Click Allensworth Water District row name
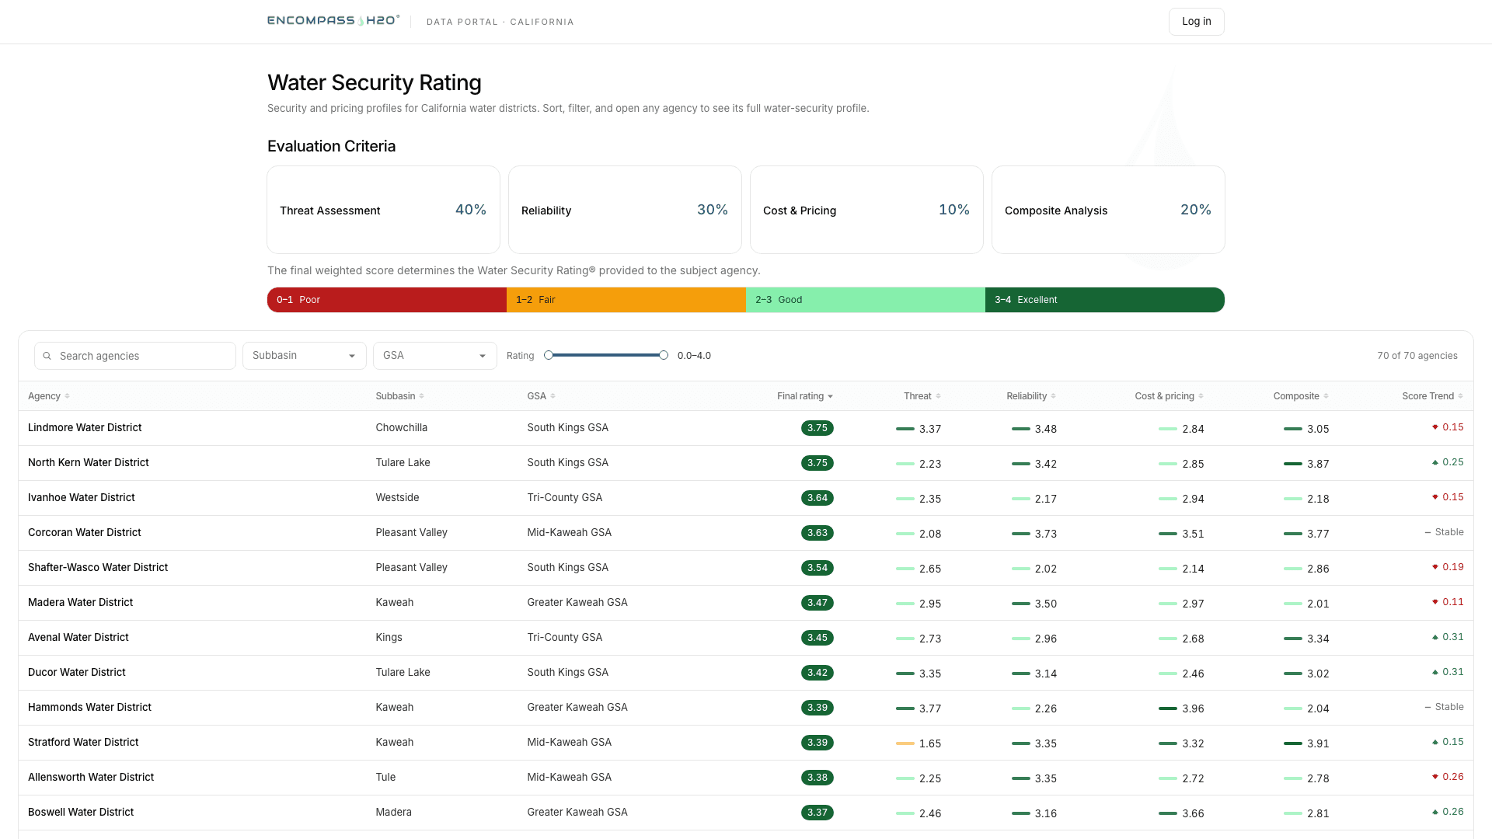This screenshot has height=839, width=1492. [91, 778]
